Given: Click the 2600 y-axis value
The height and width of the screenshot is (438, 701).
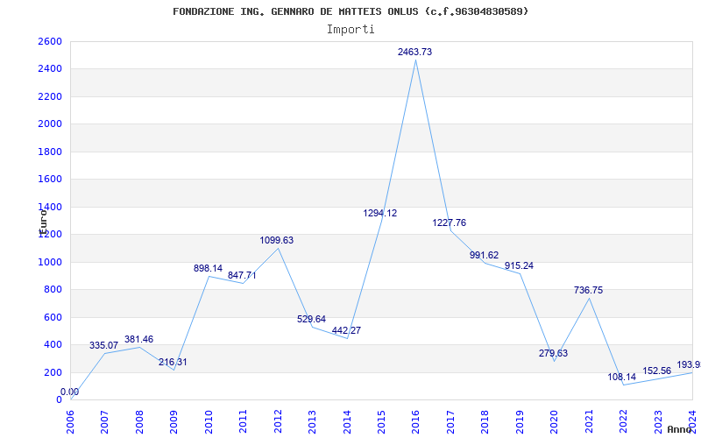Looking at the screenshot, I should point(50,41).
